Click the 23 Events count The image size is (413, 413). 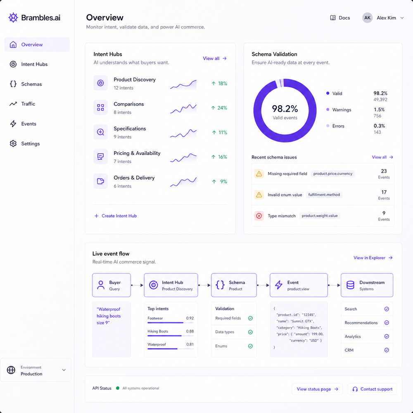click(x=384, y=174)
